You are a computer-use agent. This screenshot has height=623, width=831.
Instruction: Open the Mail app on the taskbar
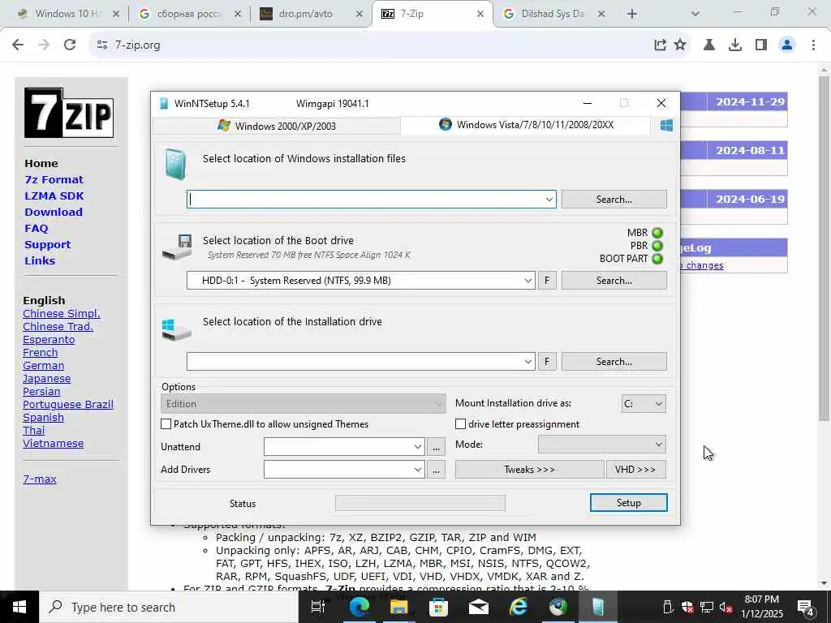pyautogui.click(x=478, y=607)
